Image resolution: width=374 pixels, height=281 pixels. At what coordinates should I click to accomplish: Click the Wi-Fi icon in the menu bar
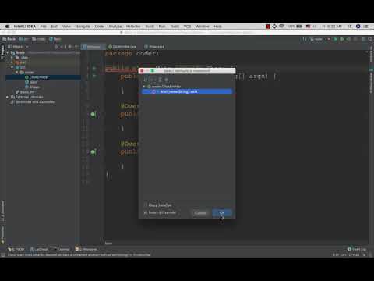pos(281,27)
